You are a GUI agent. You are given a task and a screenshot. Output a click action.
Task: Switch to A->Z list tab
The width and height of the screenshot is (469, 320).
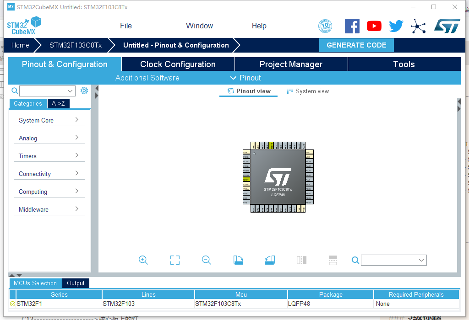(58, 104)
